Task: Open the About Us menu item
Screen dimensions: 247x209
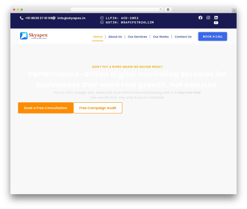Action: coord(115,37)
